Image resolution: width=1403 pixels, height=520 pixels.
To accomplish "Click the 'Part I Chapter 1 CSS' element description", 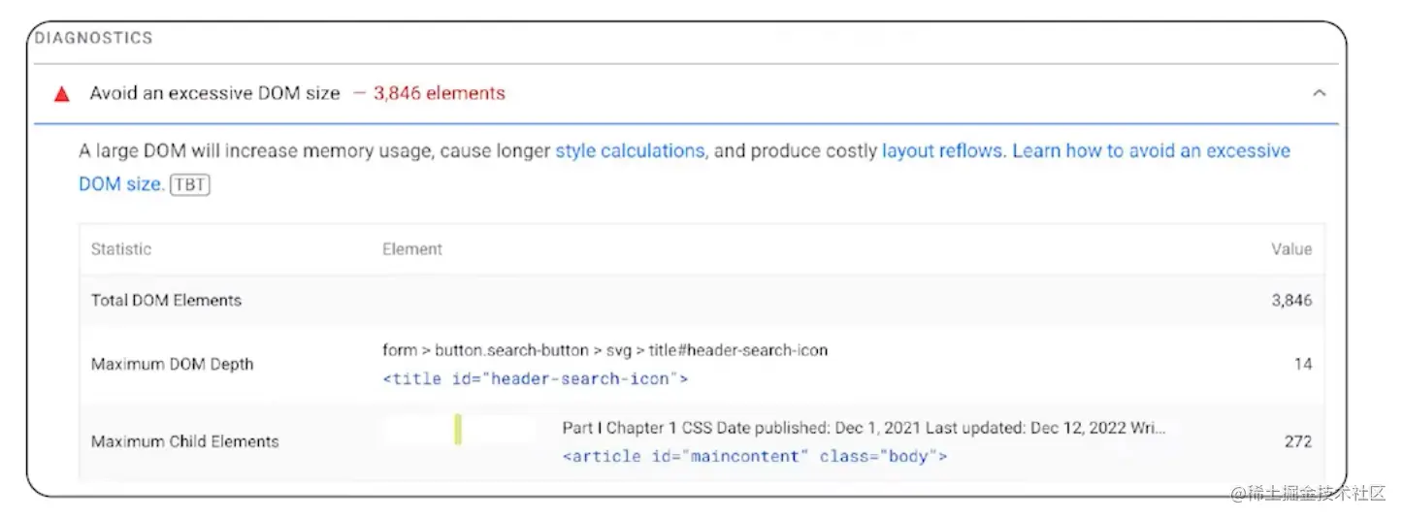I will tap(865, 428).
